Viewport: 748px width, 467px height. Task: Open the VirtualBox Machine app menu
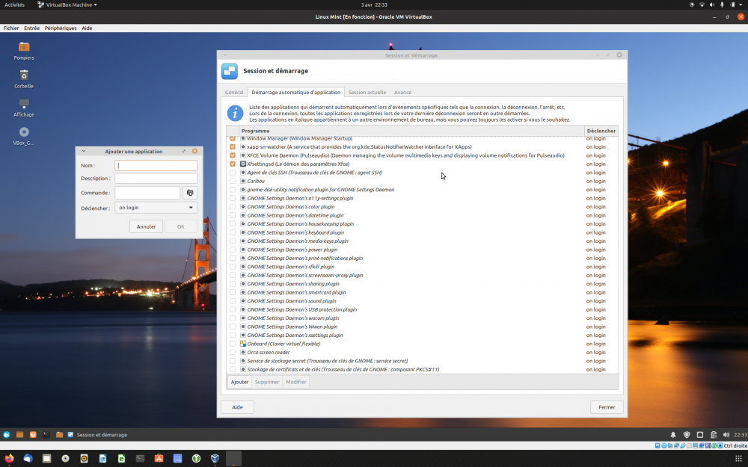[x=67, y=4]
